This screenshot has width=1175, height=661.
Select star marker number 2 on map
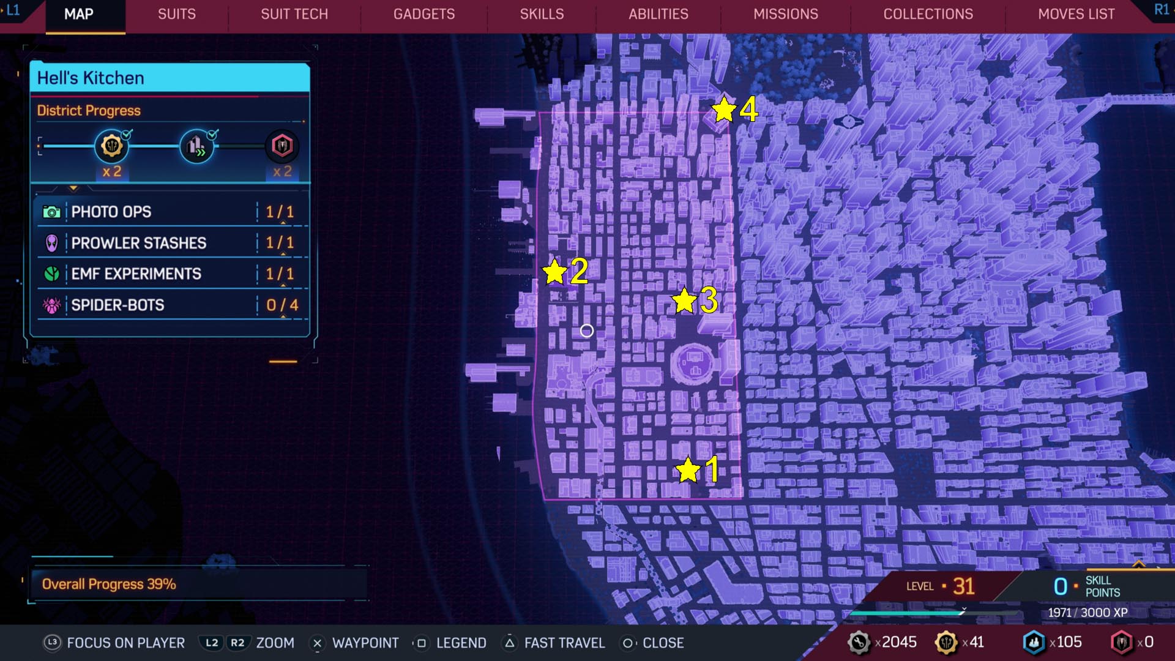[555, 272]
